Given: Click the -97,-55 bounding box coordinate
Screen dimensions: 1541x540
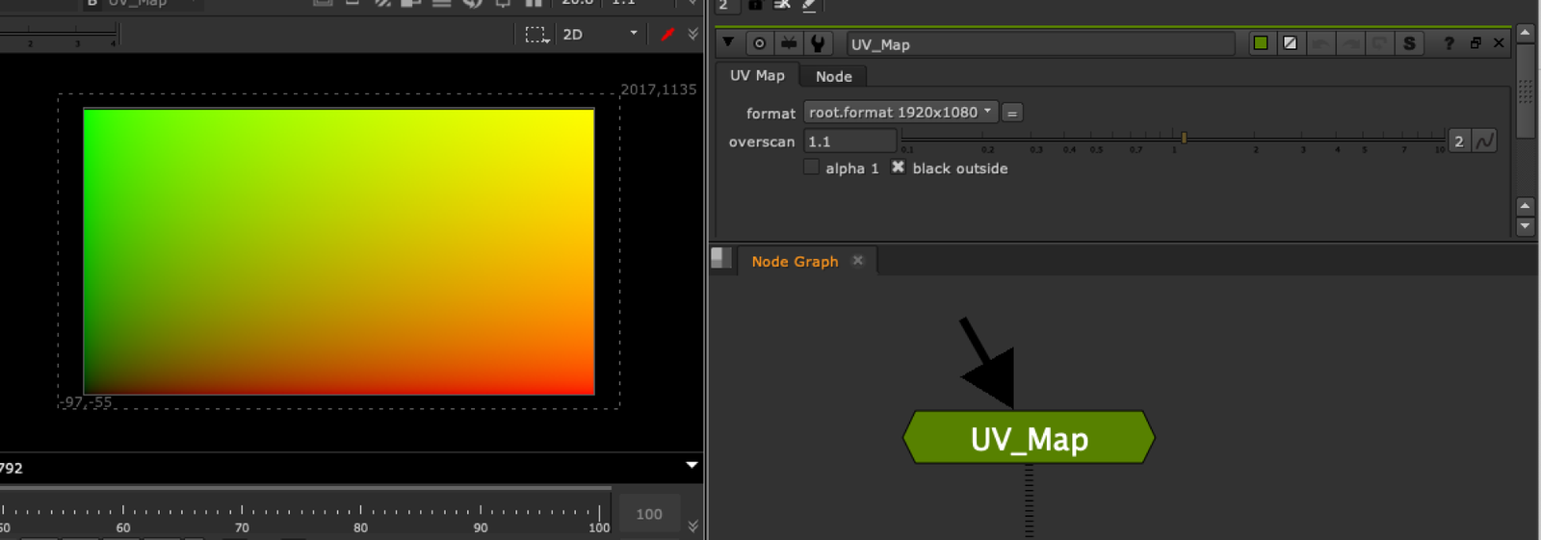Looking at the screenshot, I should (86, 402).
